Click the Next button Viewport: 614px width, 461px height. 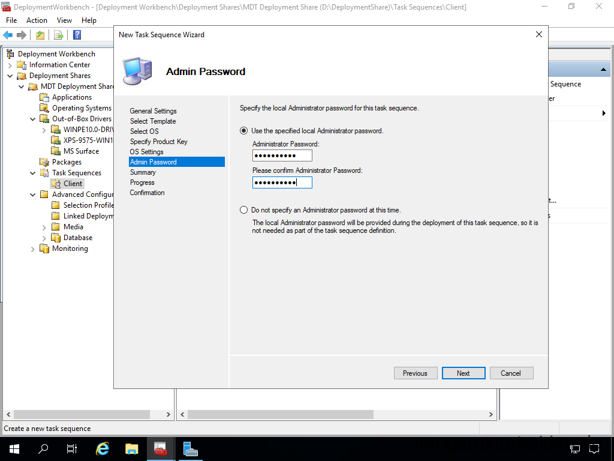tap(463, 373)
